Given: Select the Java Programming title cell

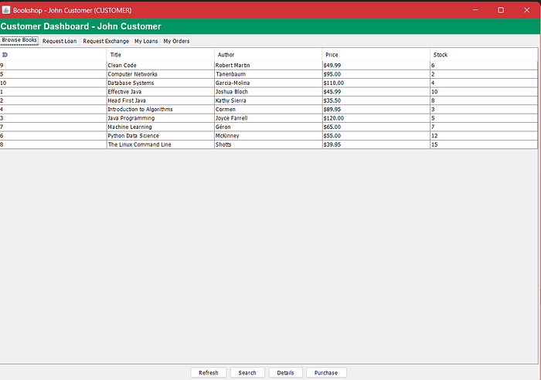Looking at the screenshot, I should click(161, 118).
